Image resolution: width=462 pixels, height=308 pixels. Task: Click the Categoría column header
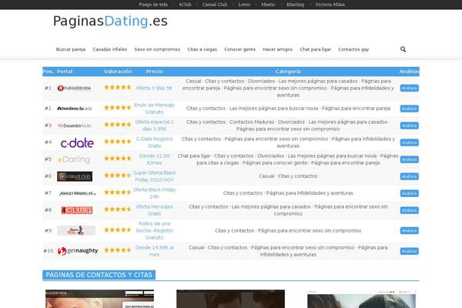point(288,72)
